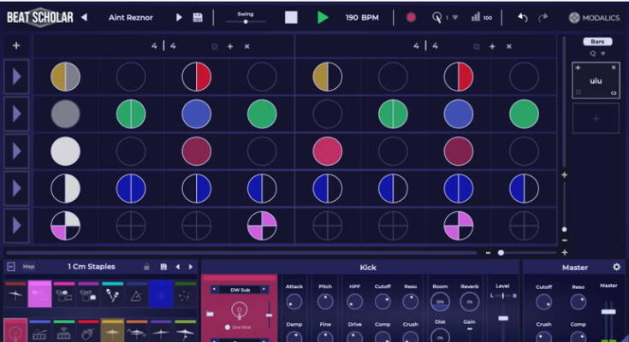The image size is (629, 342).
Task: Open the Master settings gear
Action: click(616, 268)
